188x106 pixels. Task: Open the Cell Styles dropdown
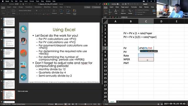click(143, 14)
